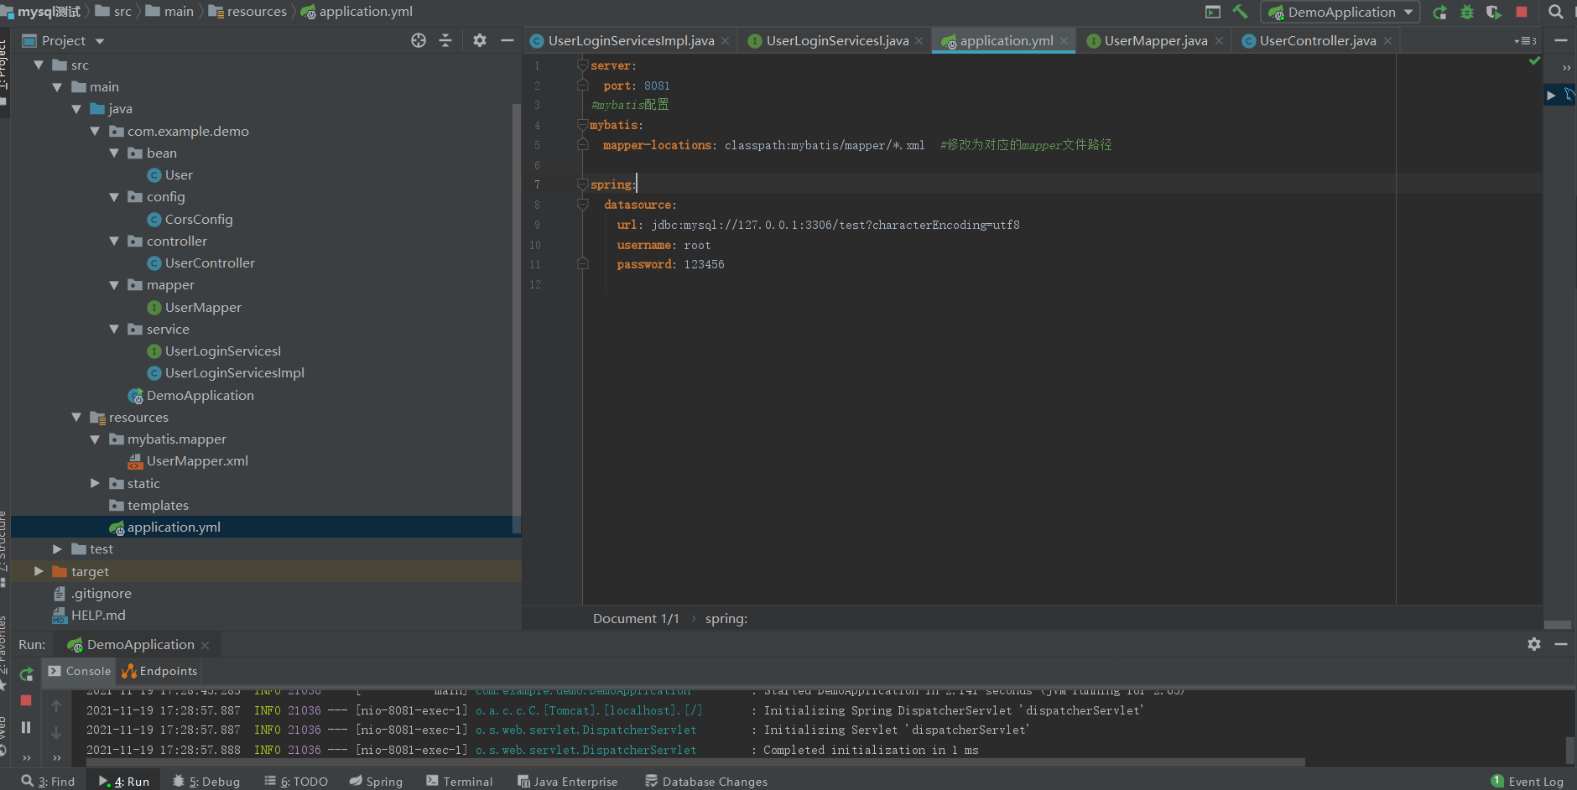Collapse the service package
This screenshot has width=1577, height=790.
[x=114, y=329]
